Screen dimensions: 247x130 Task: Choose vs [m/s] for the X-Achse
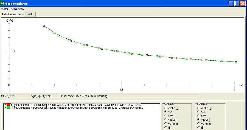[166, 124]
